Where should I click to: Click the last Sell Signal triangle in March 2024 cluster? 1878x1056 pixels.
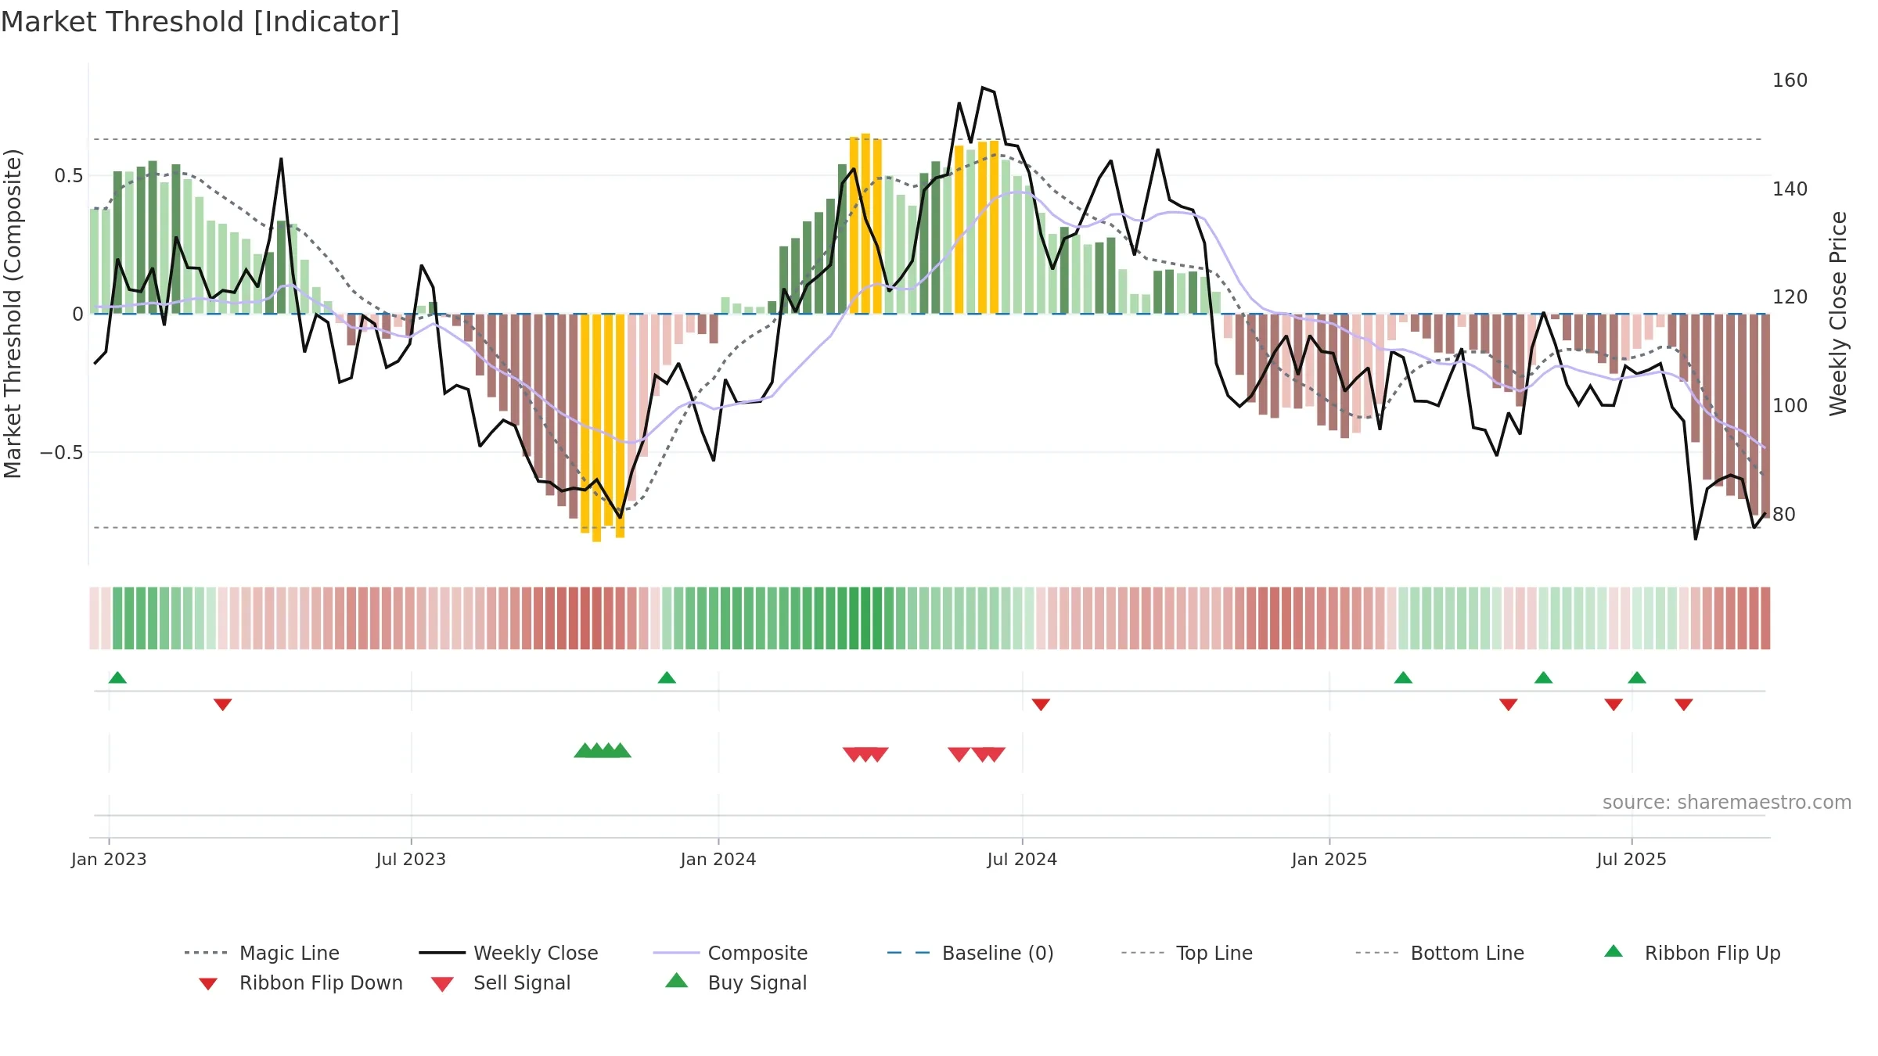click(878, 755)
